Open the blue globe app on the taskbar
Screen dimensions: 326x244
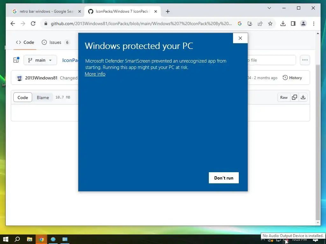tap(53, 239)
